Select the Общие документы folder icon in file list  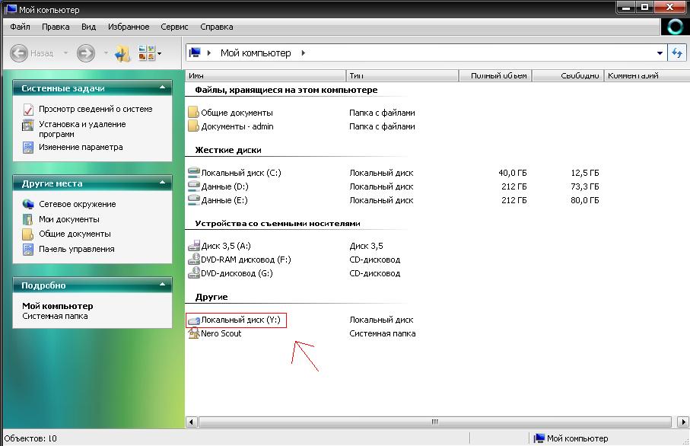(x=193, y=113)
